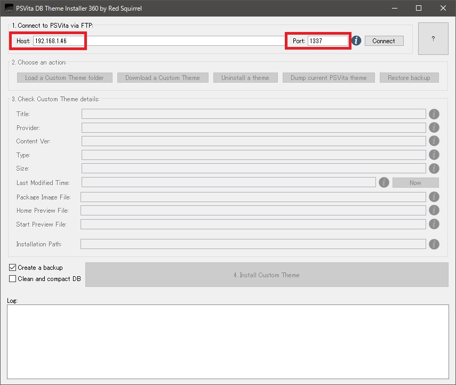Click the info icon for Content Ver field
Screen dimensions: 456x385
[434, 141]
